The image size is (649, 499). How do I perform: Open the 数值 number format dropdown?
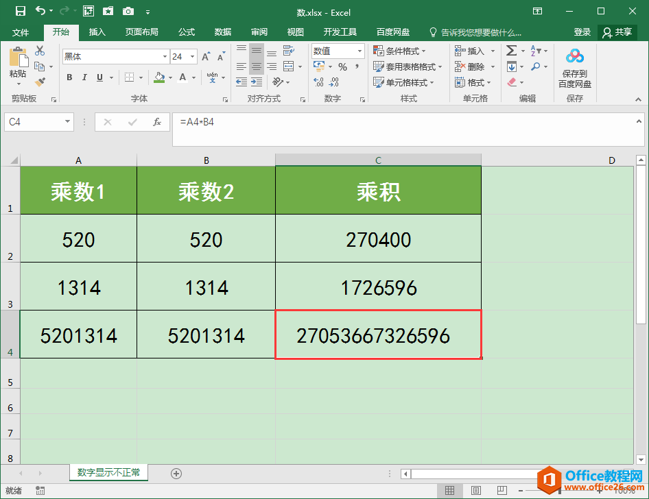point(359,51)
